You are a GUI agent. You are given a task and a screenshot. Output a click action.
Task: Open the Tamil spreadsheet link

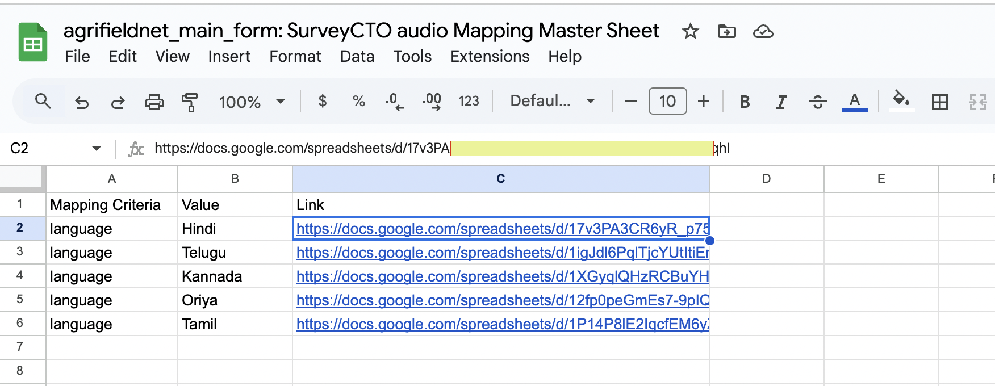coord(502,324)
